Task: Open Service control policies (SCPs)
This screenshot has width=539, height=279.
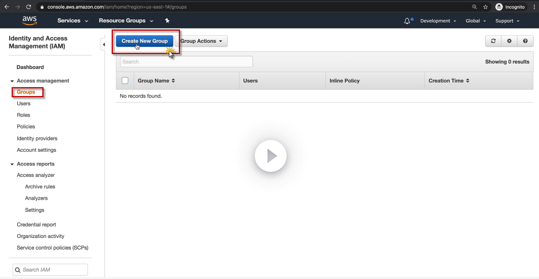Action: 52,248
